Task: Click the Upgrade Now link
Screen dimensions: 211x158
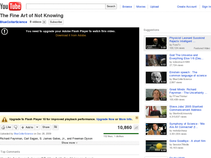Action: (x=105, y=119)
